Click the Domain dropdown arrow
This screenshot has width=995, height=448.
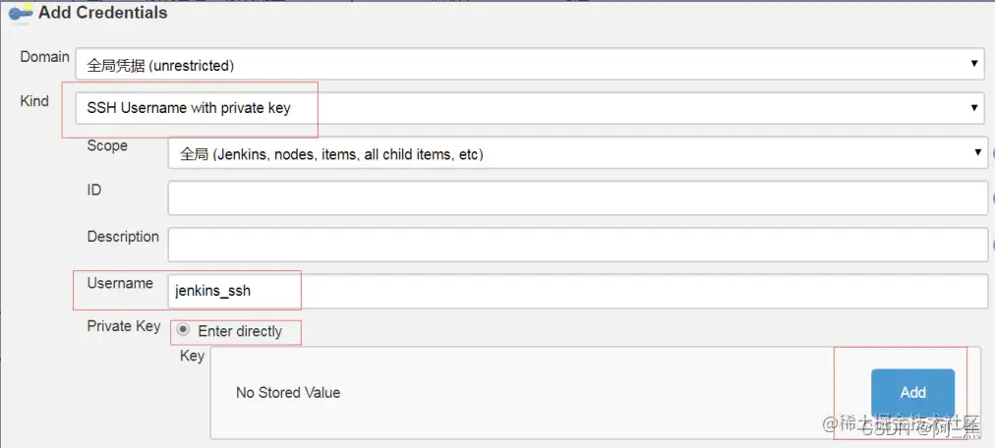(973, 64)
